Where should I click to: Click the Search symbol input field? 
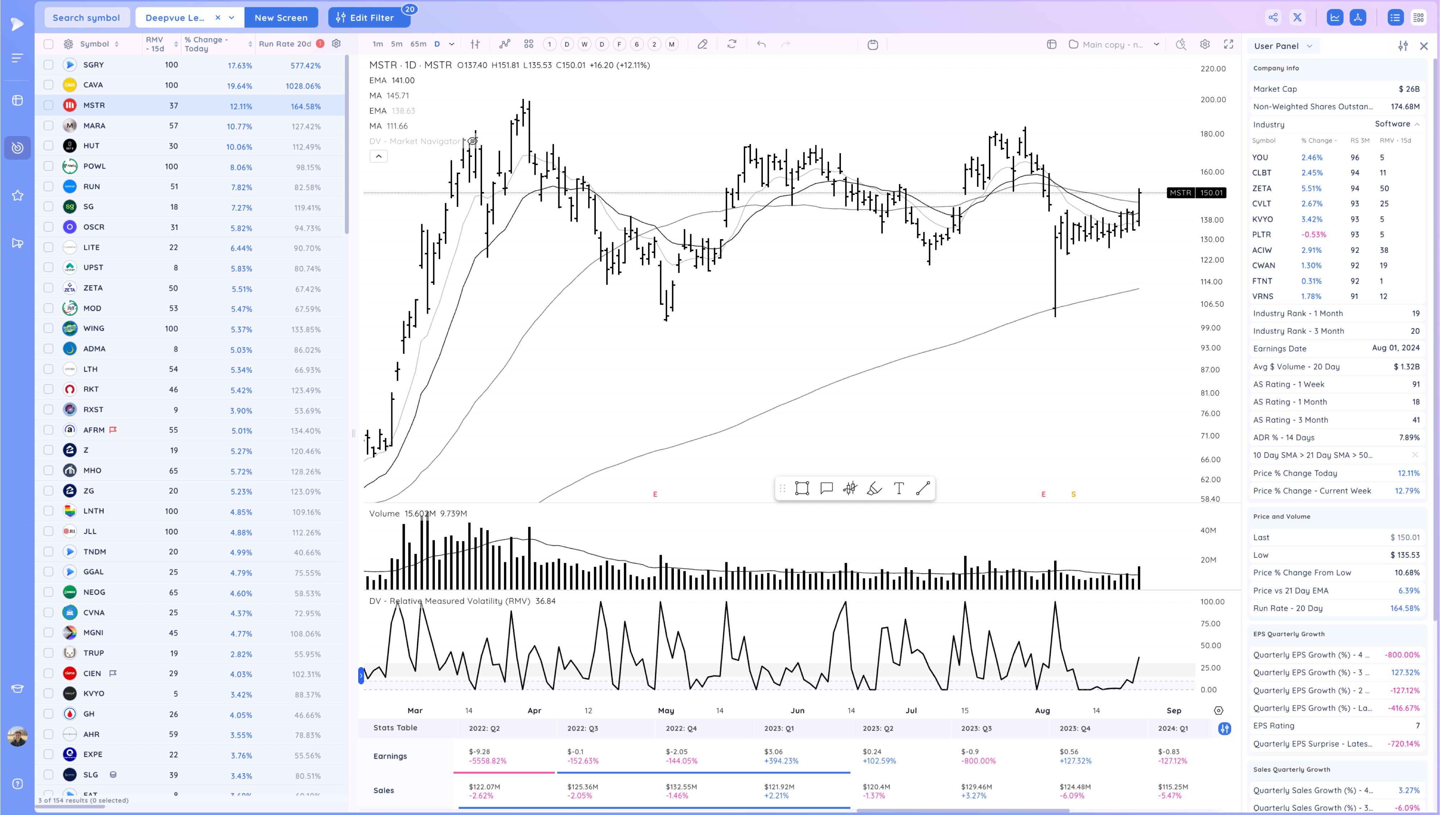(87, 17)
